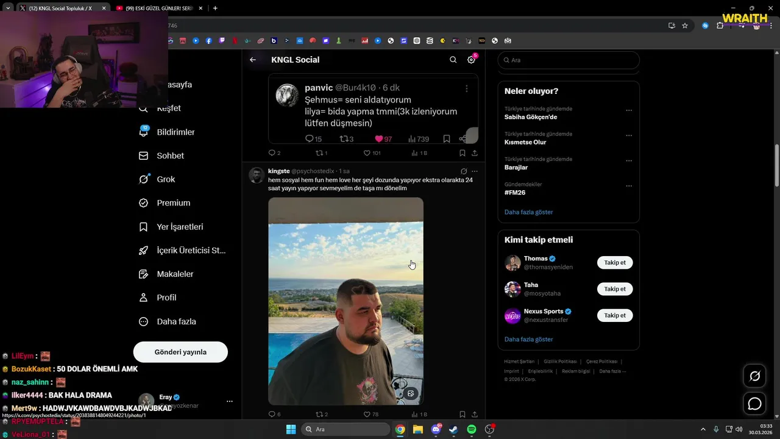
Task: Open the kingste post photo
Action: (346, 301)
